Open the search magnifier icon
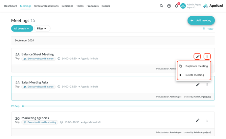The height and width of the screenshot is (139, 226). click(x=162, y=6)
